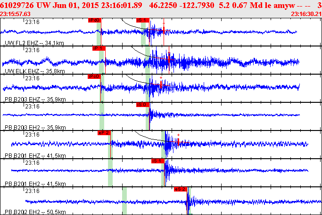
Task: Select the iPc0 pick flag on B203 EHZ trace
Action: (x=94, y=77)
